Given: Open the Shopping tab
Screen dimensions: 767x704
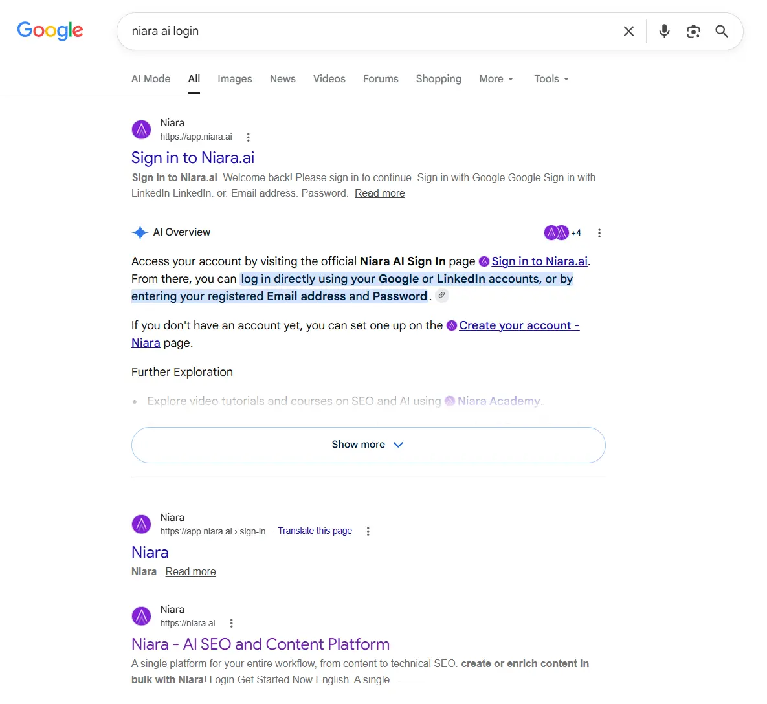Looking at the screenshot, I should click(x=439, y=79).
